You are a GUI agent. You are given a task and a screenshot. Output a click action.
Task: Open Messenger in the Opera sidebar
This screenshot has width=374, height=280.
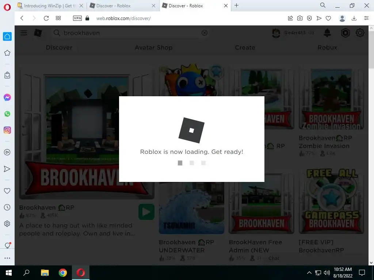coord(7,97)
